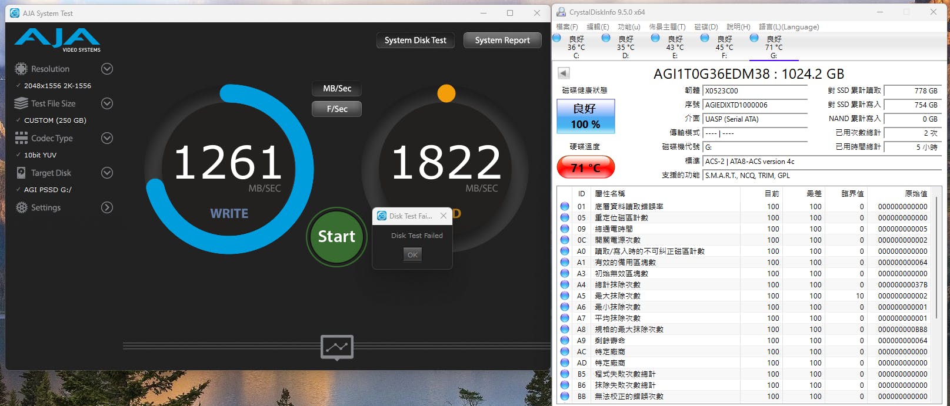Click the Target Disk drive icon
Image resolution: width=950 pixels, height=406 pixels.
21,173
